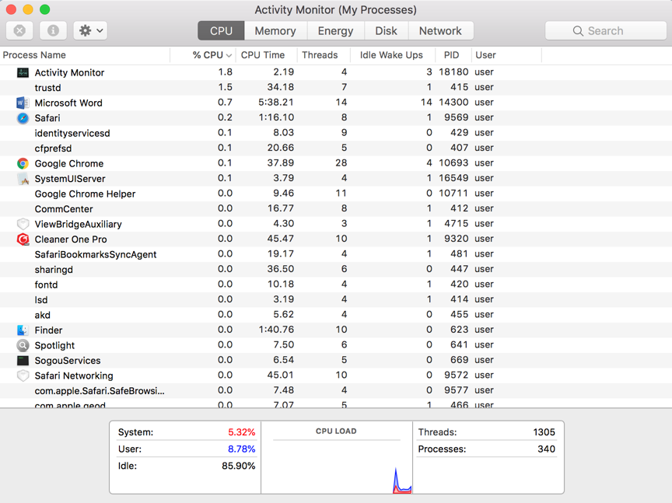Select the SogouServices process row

pyautogui.click(x=67, y=361)
